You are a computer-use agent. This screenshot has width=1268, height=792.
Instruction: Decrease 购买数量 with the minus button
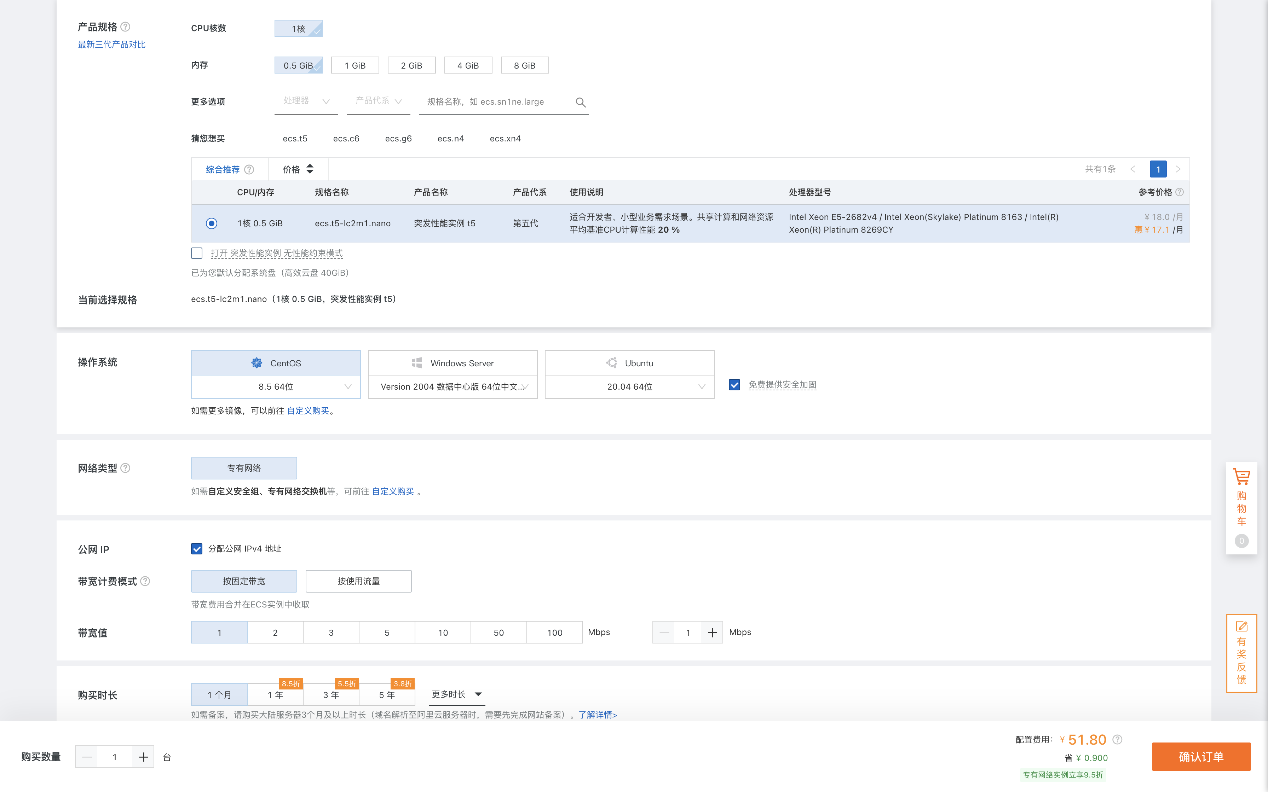point(86,757)
